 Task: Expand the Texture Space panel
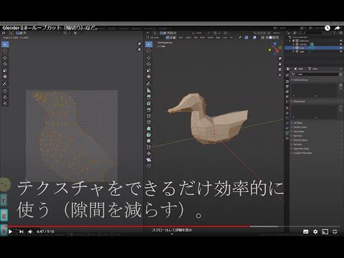coord(300,140)
